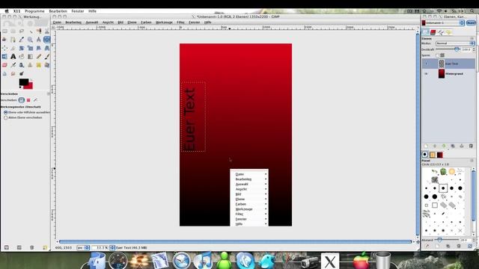Select the Ellipse Select tool

13,31
